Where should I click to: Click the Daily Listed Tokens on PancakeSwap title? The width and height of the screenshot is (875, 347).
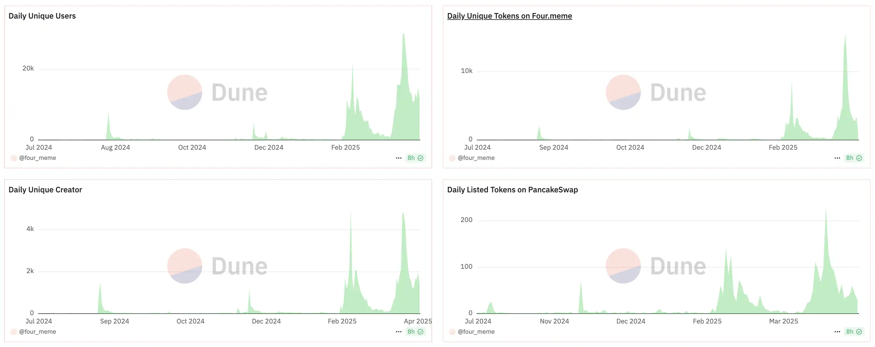tap(512, 190)
